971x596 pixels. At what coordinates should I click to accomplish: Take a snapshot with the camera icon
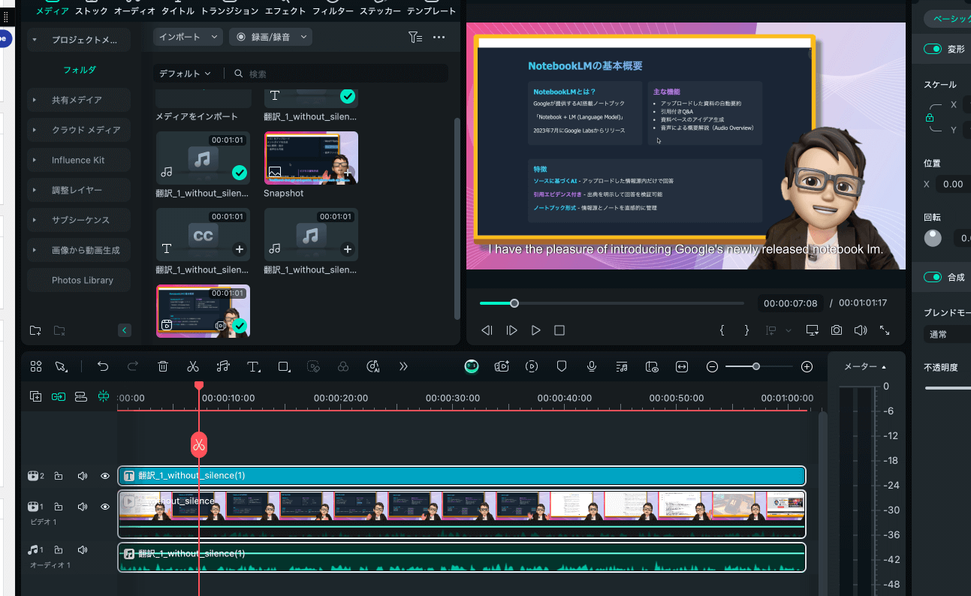(x=836, y=330)
